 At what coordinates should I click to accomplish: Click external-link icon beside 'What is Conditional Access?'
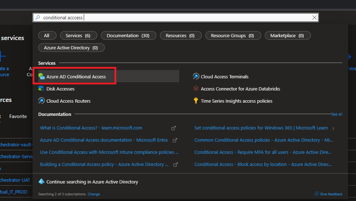(174, 128)
